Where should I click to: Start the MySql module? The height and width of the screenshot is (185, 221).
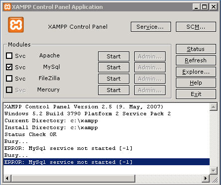pos(113,67)
